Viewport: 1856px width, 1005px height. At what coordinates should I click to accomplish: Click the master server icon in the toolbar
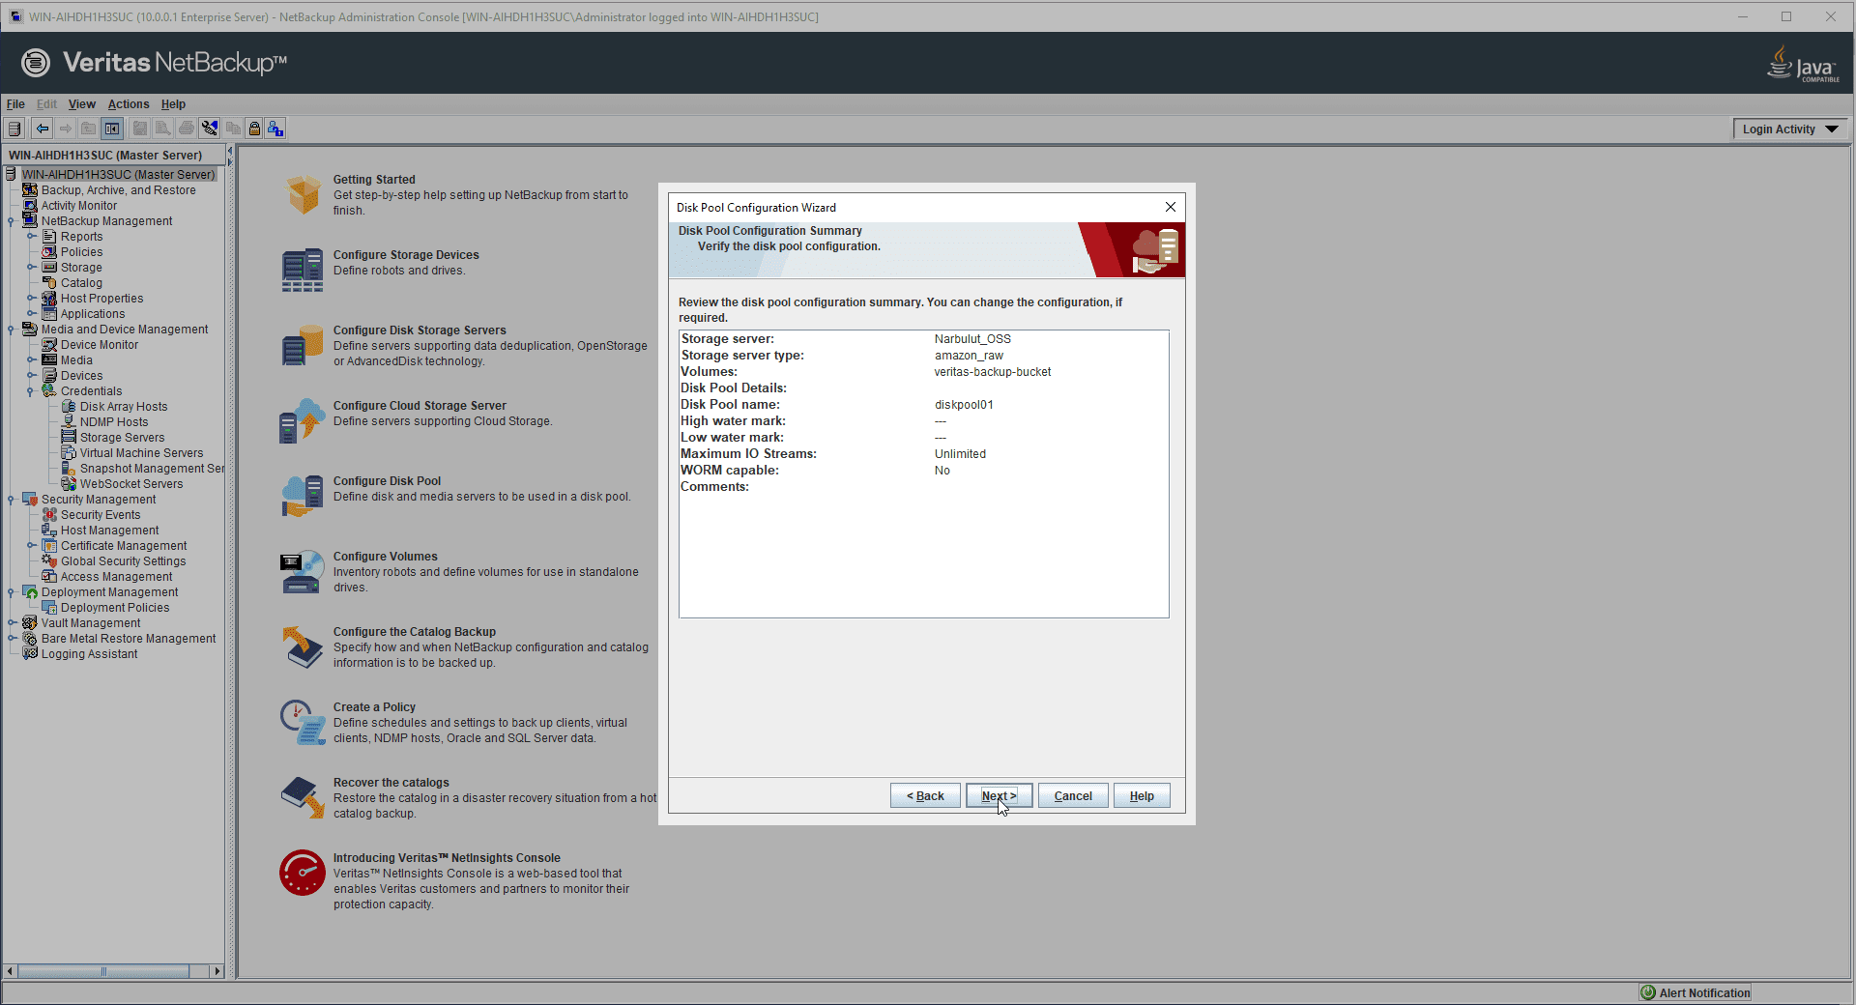point(14,129)
